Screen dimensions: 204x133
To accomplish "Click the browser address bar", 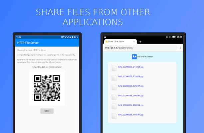I will (x=140, y=48).
